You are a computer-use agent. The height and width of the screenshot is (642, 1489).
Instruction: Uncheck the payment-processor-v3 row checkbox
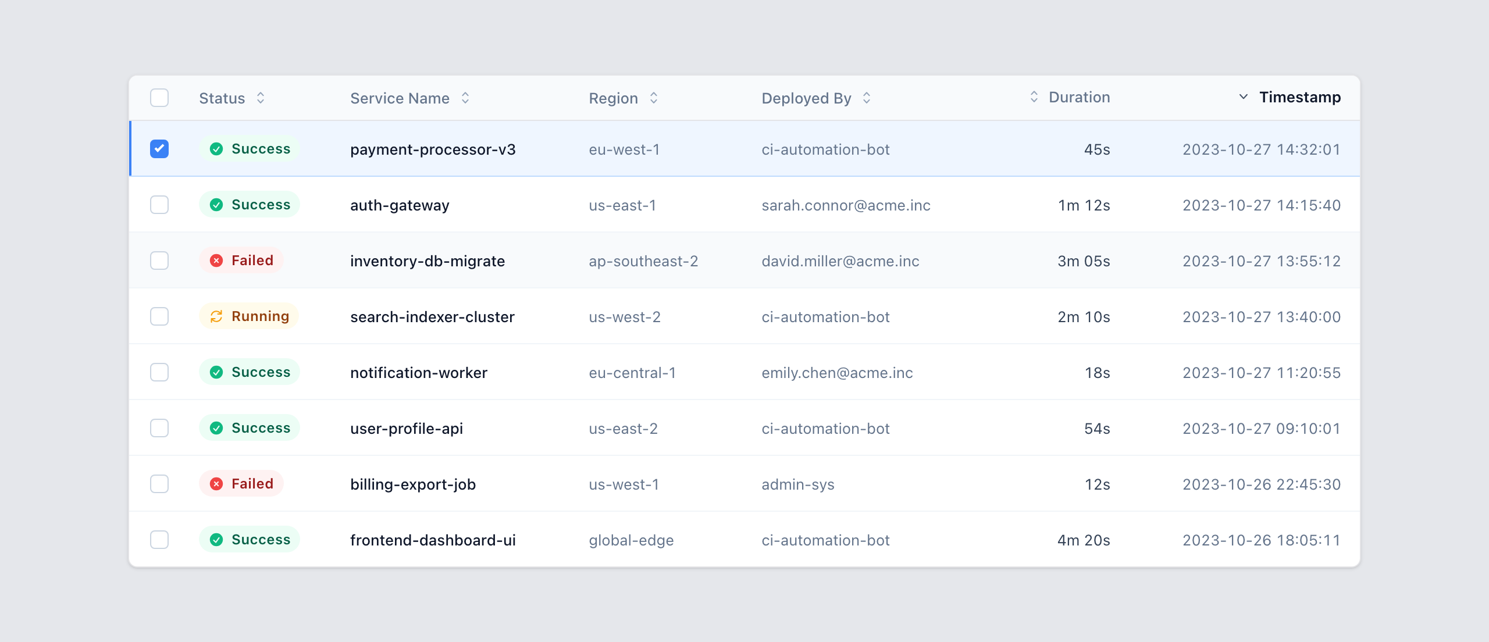[x=159, y=149]
